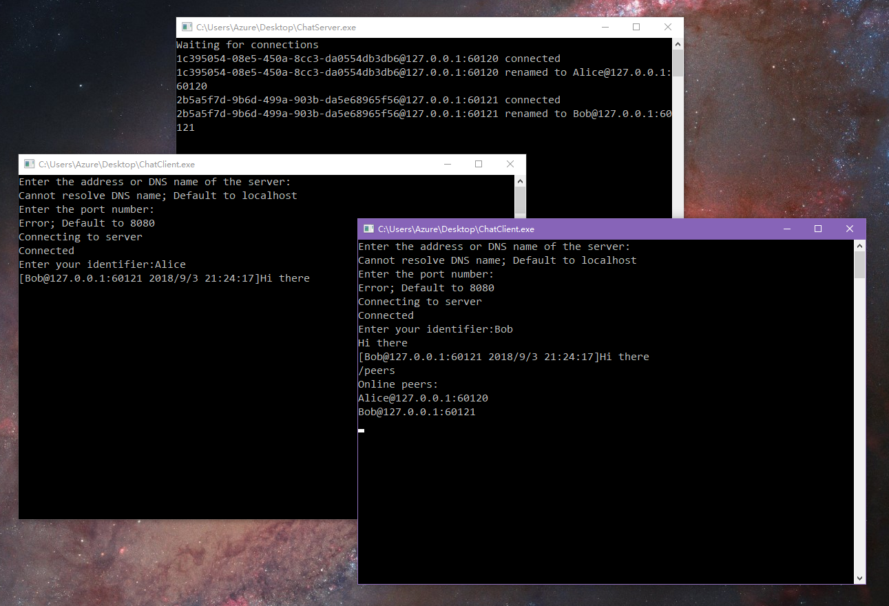
Task: Click "Enter your identifier:Bob" line
Action: (x=436, y=329)
